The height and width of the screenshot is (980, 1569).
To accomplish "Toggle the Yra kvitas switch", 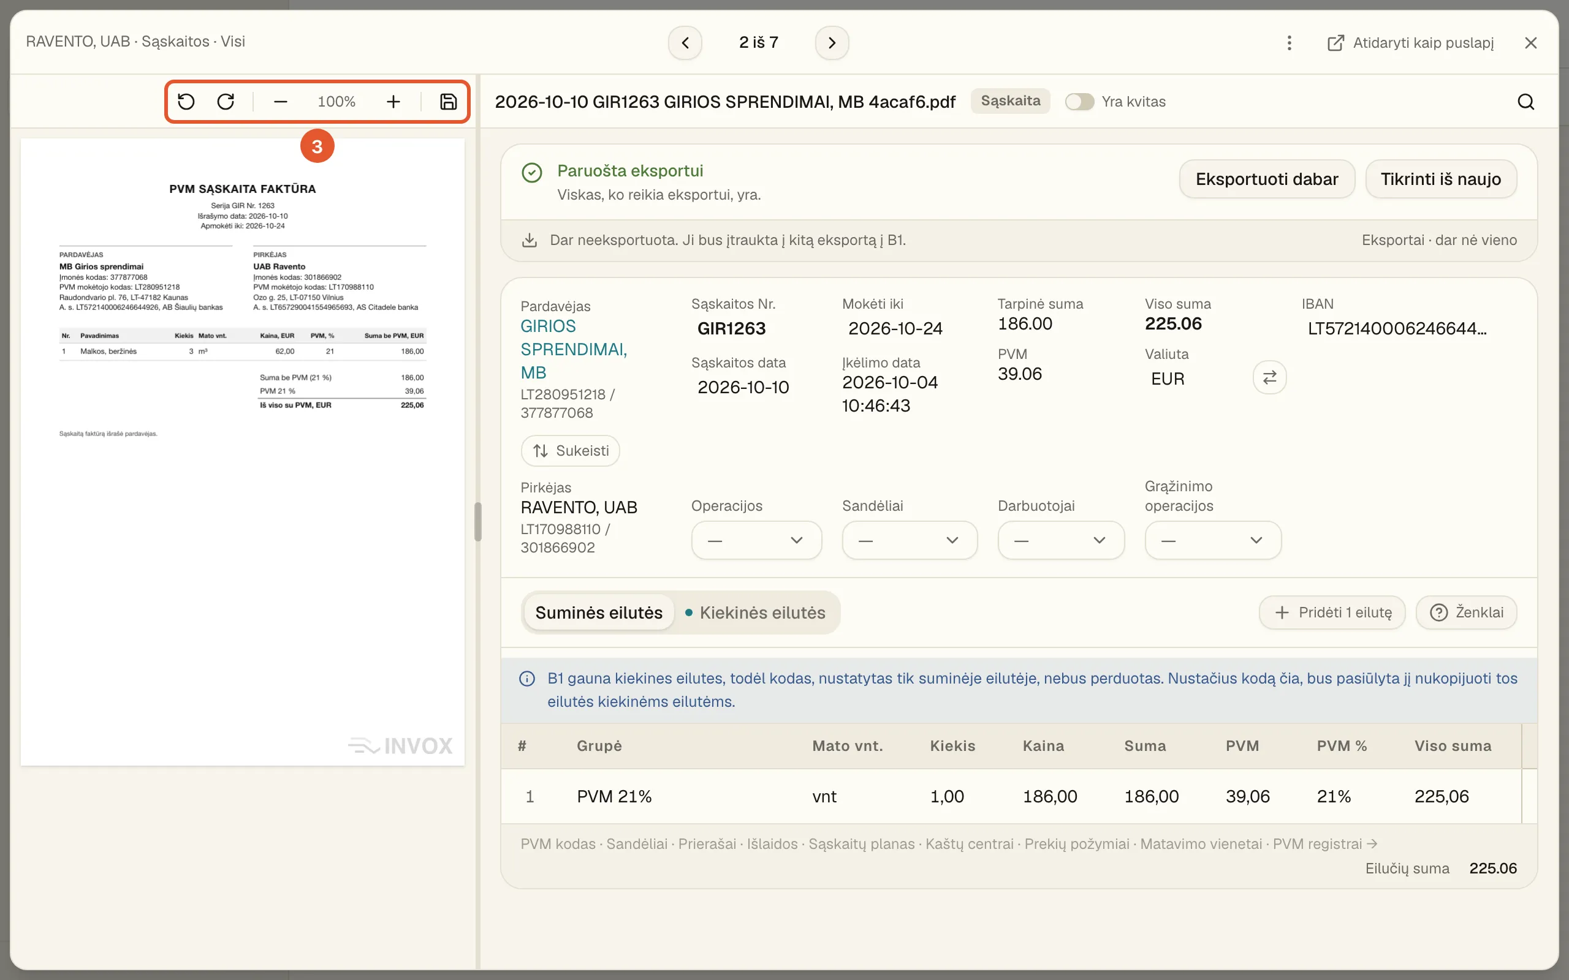I will [x=1079, y=102].
